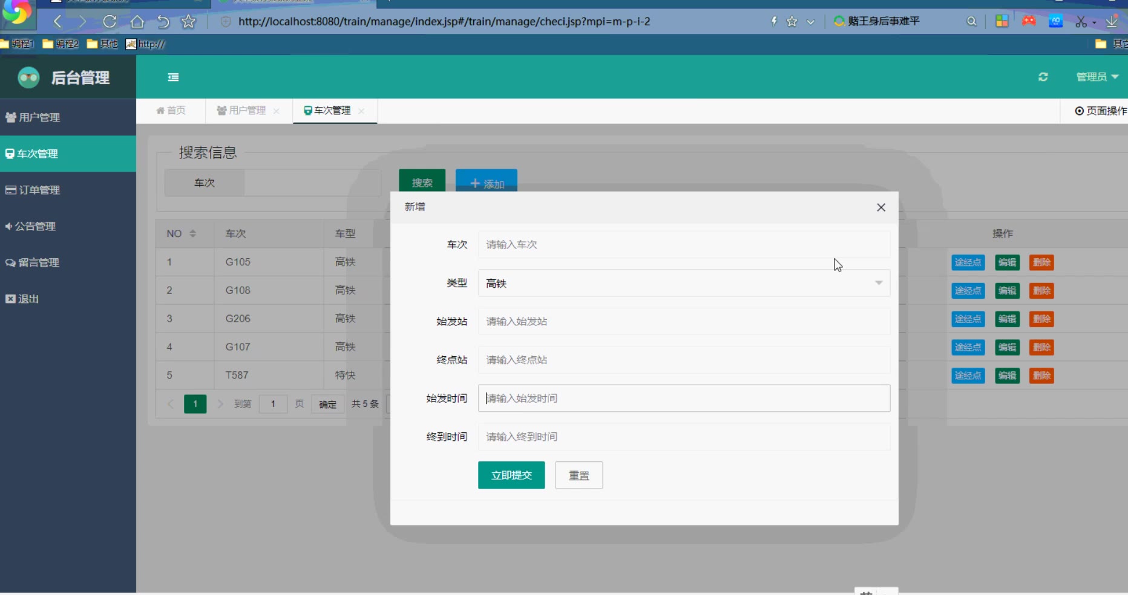Click the star icon right of the URL
Screen dimensions: 1128x595
tap(792, 21)
